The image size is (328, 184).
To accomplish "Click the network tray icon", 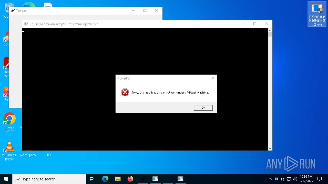I will click(289, 179).
